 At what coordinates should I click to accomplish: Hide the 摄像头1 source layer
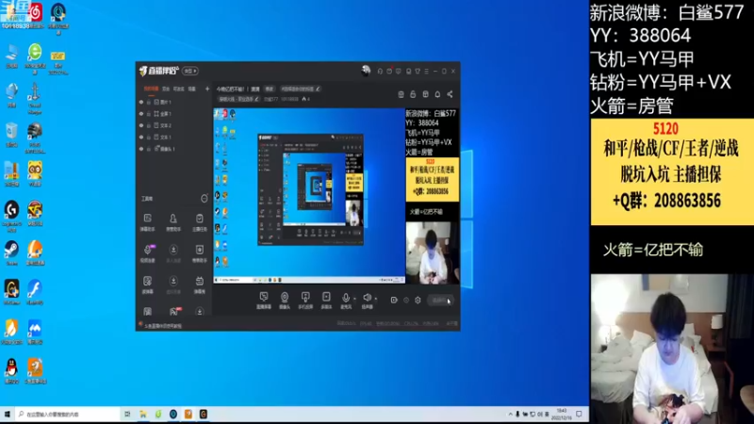pos(140,149)
